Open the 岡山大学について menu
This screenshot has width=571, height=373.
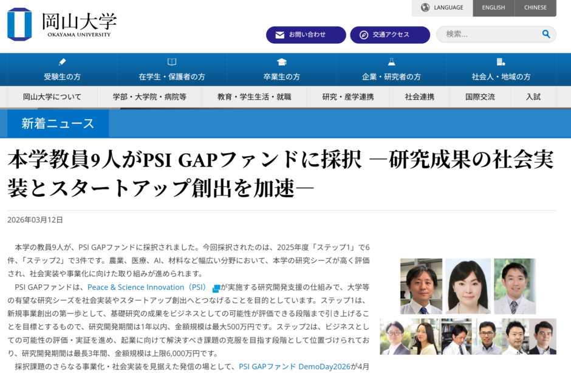tap(52, 97)
